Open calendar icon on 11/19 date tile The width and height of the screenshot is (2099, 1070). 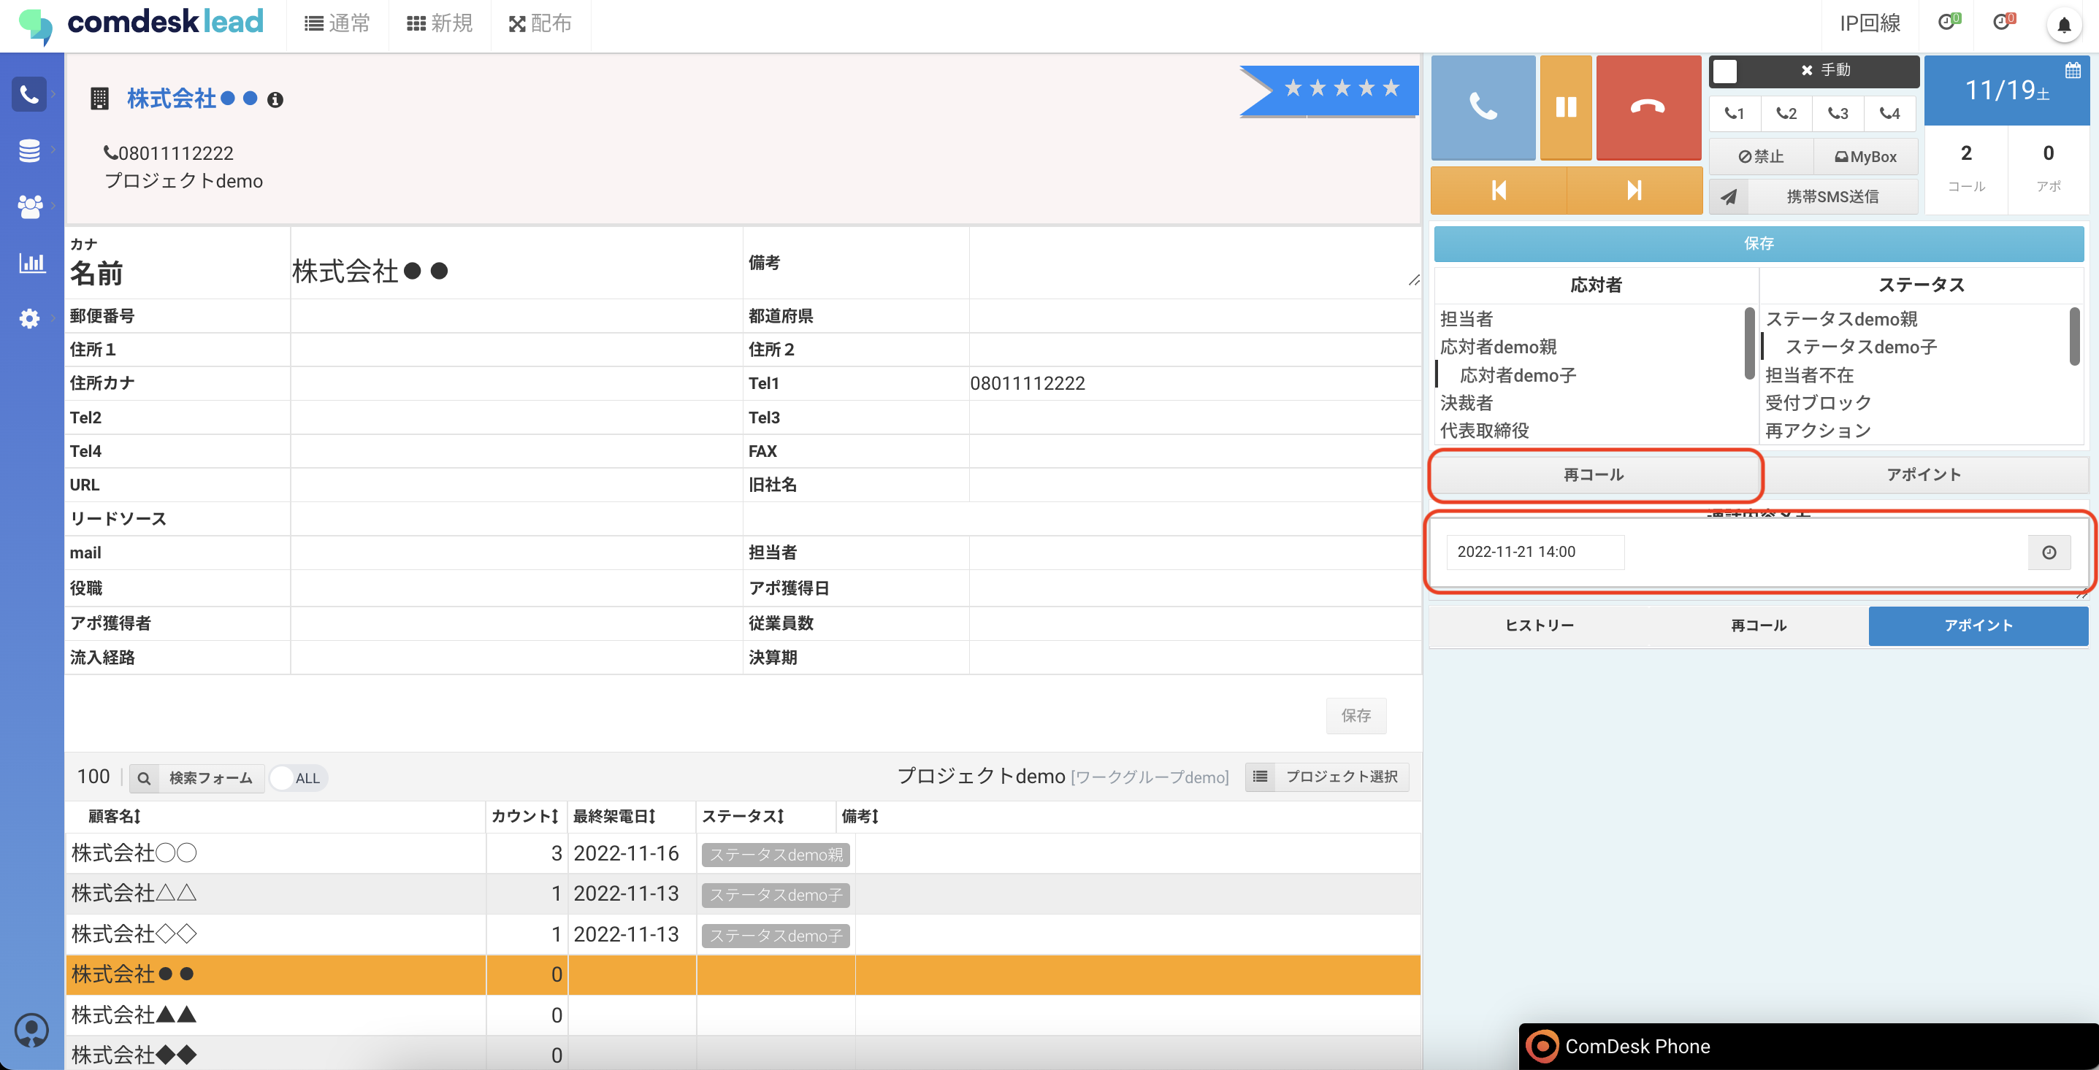coord(2073,71)
